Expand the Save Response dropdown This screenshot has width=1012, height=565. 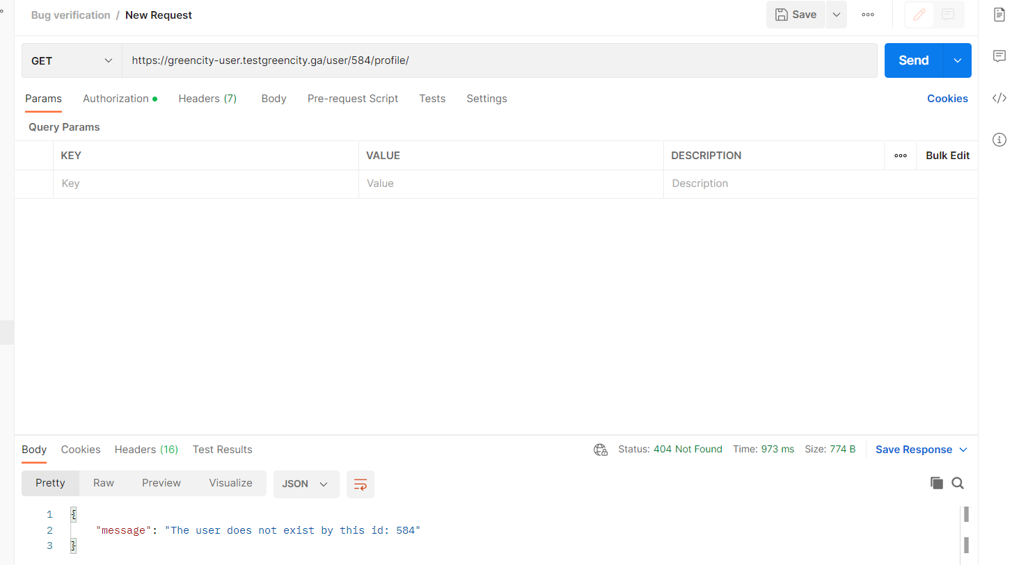coord(965,449)
